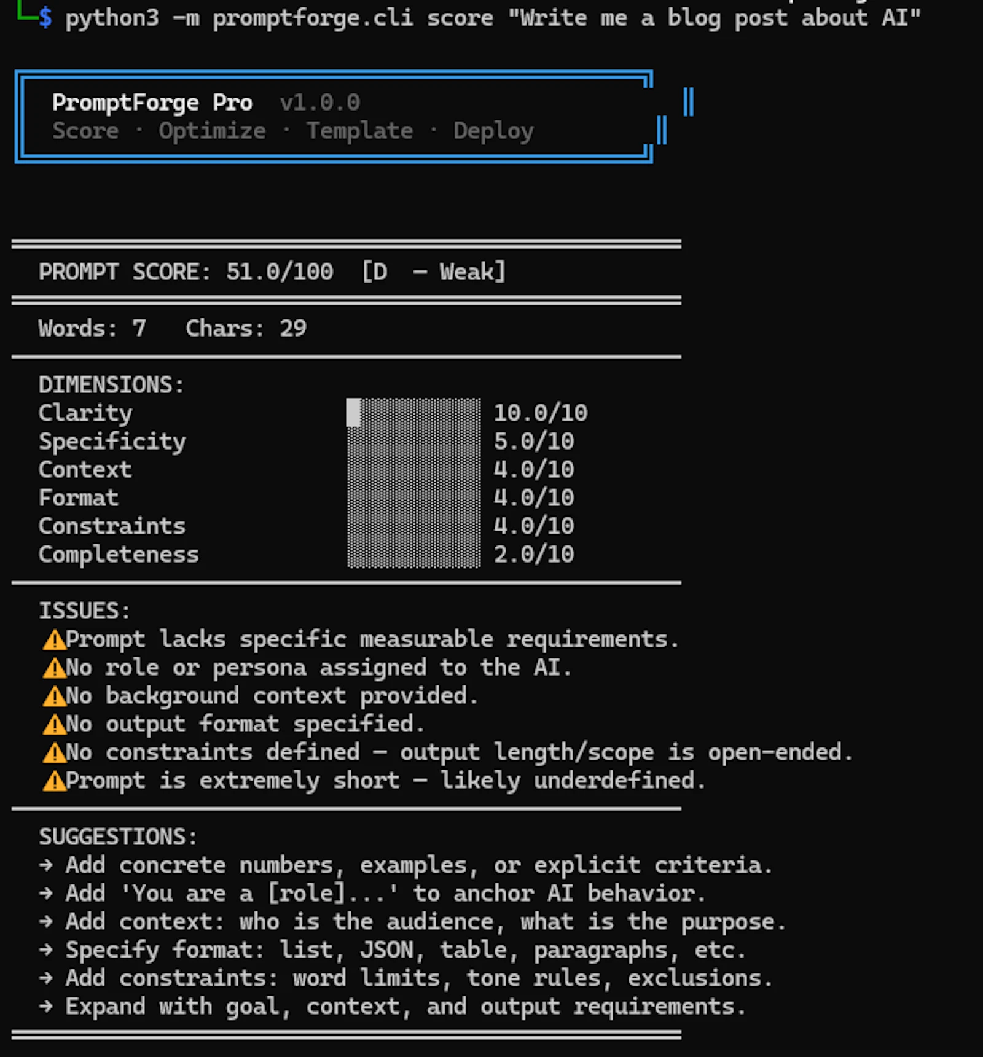Screen dimensions: 983x1057
Task: Click suggestion 'Expand with goal, context'
Action: point(406,1007)
